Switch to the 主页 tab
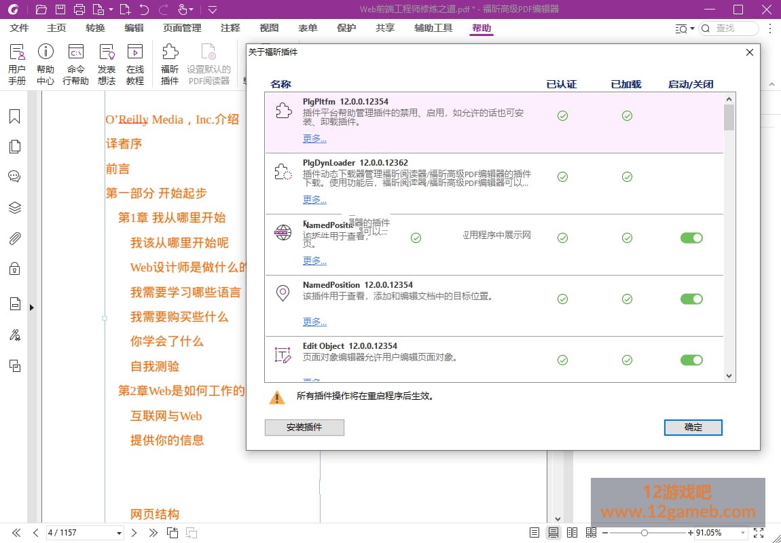781x543 pixels. click(x=56, y=28)
